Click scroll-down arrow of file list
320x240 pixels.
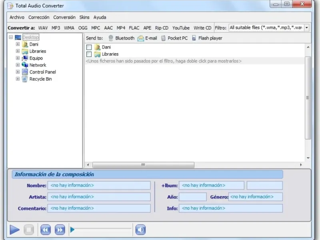308,158
